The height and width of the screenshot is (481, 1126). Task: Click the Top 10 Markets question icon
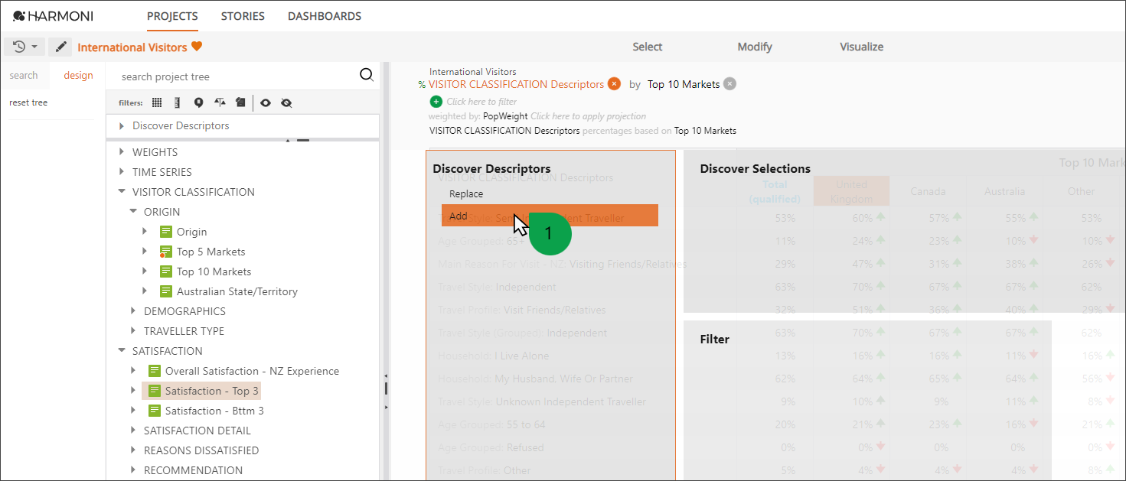(166, 271)
